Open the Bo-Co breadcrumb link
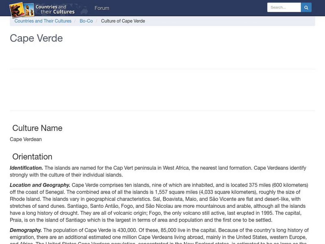The height and width of the screenshot is (244, 325). 86,21
